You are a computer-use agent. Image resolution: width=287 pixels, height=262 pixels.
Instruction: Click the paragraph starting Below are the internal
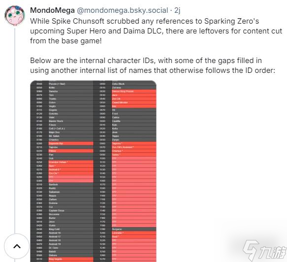tap(153, 65)
